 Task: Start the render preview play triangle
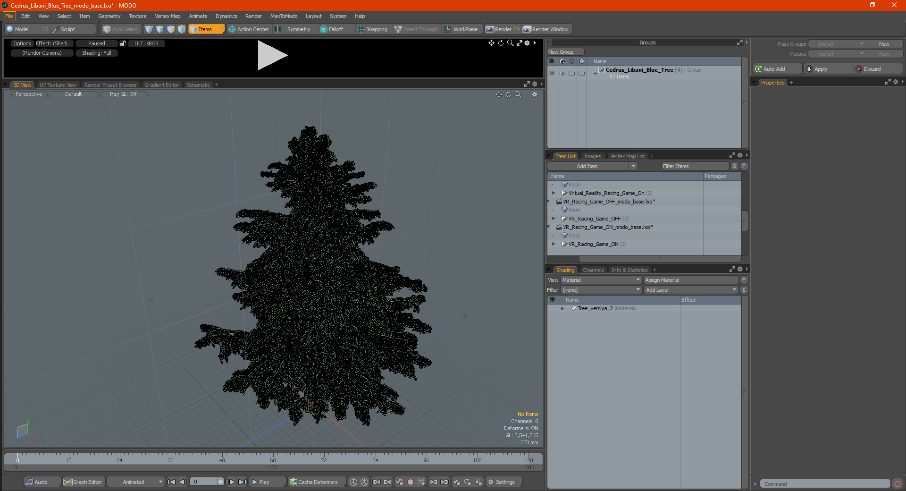pos(272,55)
